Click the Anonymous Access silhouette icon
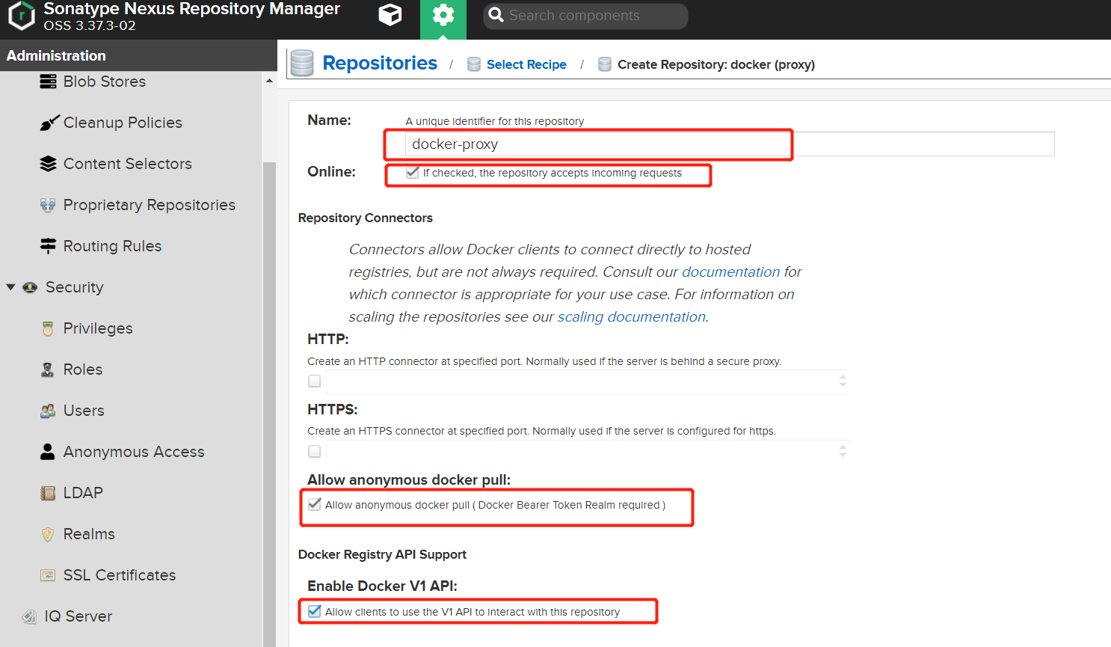Screen dimensions: 1111x647 (48, 452)
